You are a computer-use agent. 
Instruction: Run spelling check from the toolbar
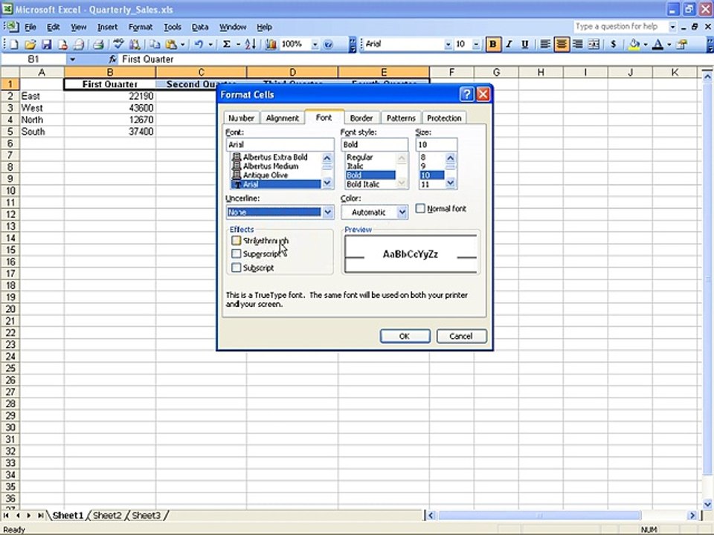point(118,44)
